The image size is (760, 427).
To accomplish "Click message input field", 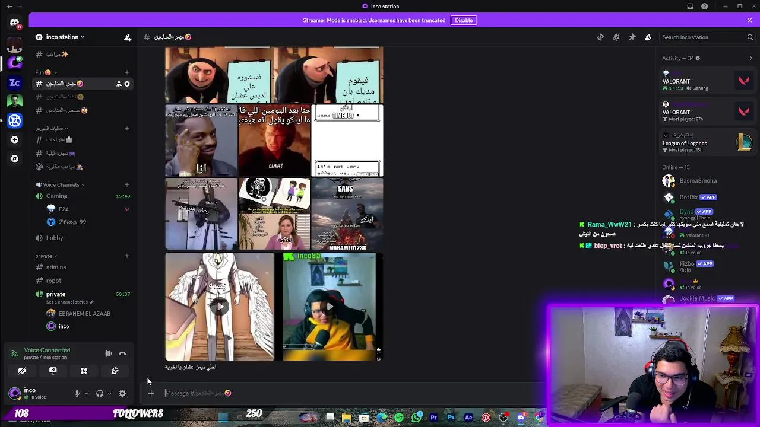I will click(350, 393).
